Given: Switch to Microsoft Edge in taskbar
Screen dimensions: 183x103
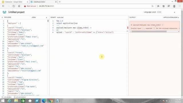Looking at the screenshot, I should (x=44, y=101).
